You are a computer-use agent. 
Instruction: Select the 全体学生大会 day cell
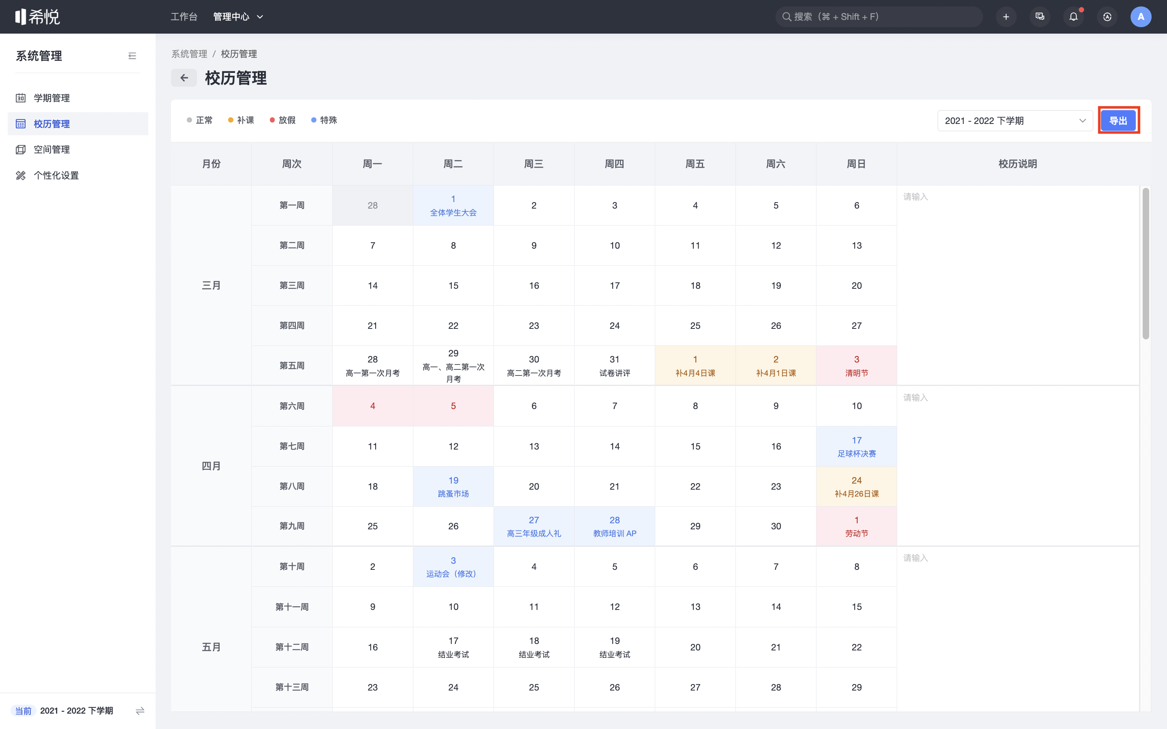point(453,205)
